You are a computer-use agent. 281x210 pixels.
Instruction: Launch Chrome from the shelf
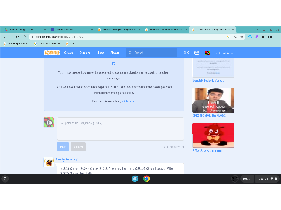point(146,178)
